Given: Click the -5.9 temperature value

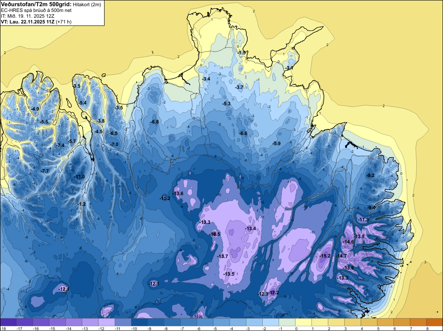Looking at the screenshot, I should 276,143.
